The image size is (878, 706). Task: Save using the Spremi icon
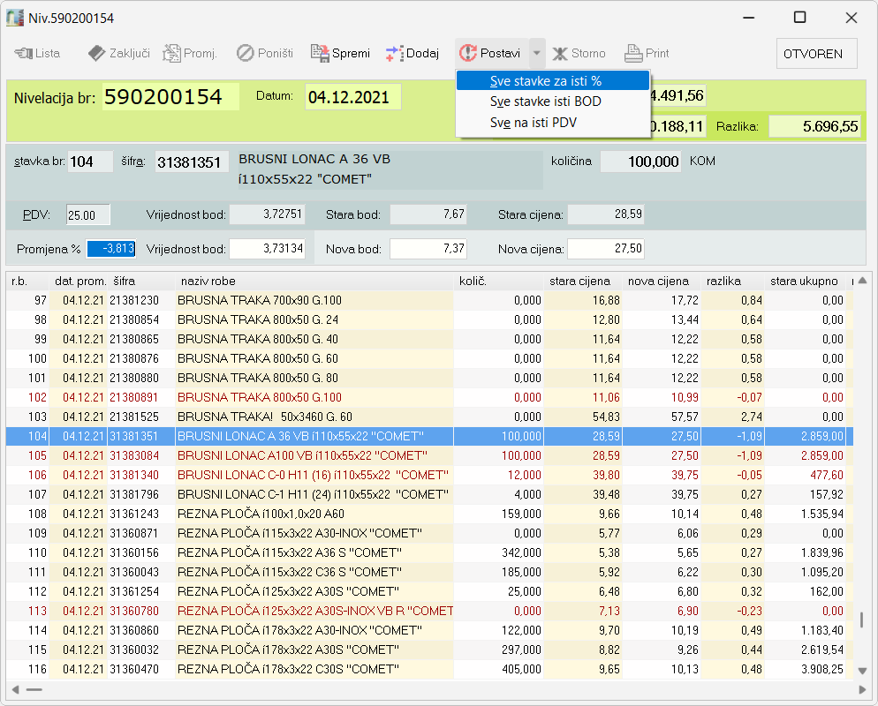(320, 53)
